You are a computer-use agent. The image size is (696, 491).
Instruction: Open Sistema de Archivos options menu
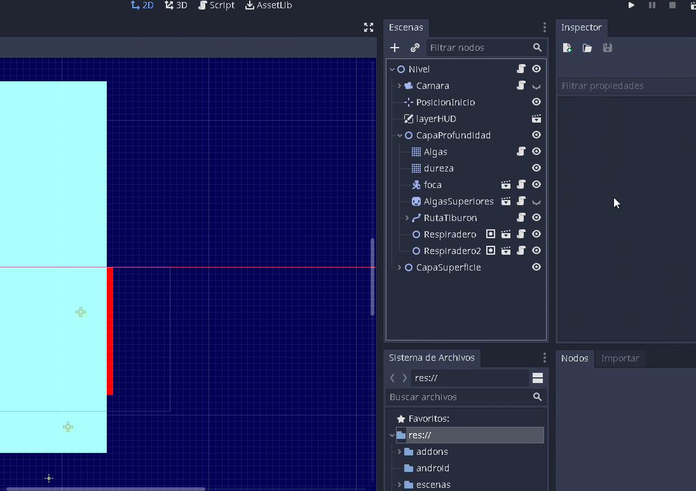(545, 358)
